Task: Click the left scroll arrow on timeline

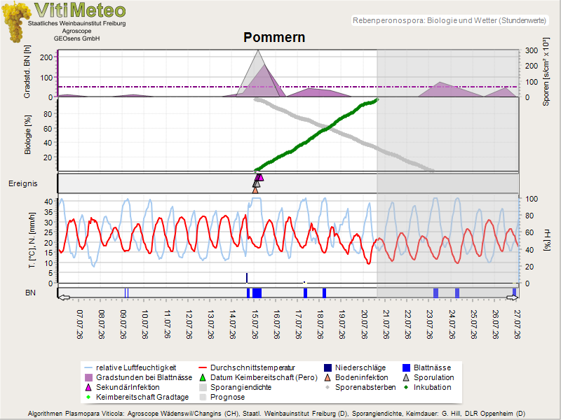Action: pyautogui.click(x=64, y=297)
